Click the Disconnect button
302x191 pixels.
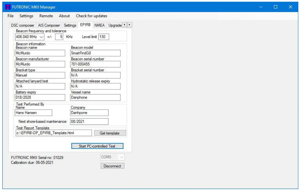point(112,166)
